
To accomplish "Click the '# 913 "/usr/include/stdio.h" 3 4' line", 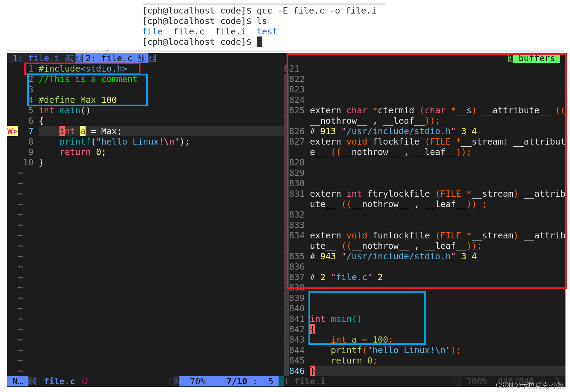I will pos(393,131).
